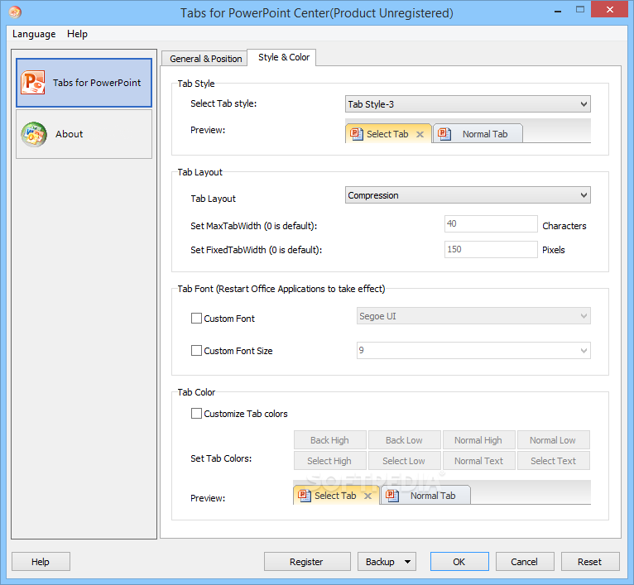Open the Help menu in the menu bar
The image size is (634, 585).
point(77,34)
